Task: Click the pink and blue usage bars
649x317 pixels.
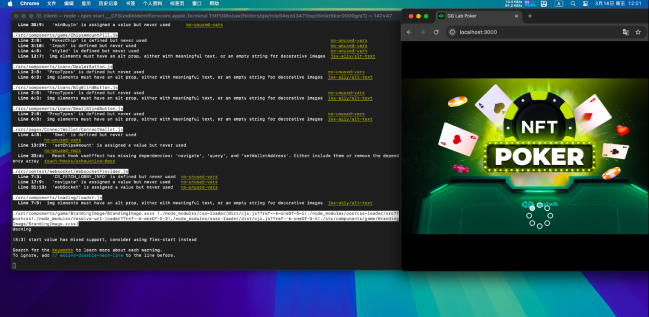Action: pyautogui.click(x=530, y=4)
